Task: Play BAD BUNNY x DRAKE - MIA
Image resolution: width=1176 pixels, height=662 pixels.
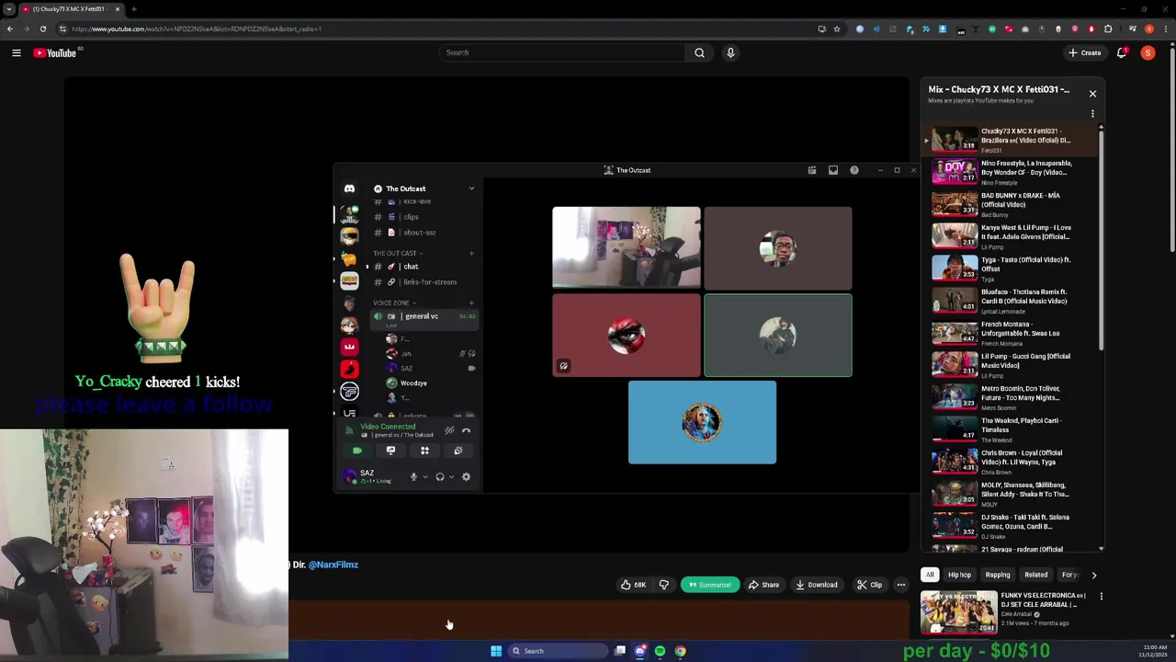Action: pos(1009,203)
